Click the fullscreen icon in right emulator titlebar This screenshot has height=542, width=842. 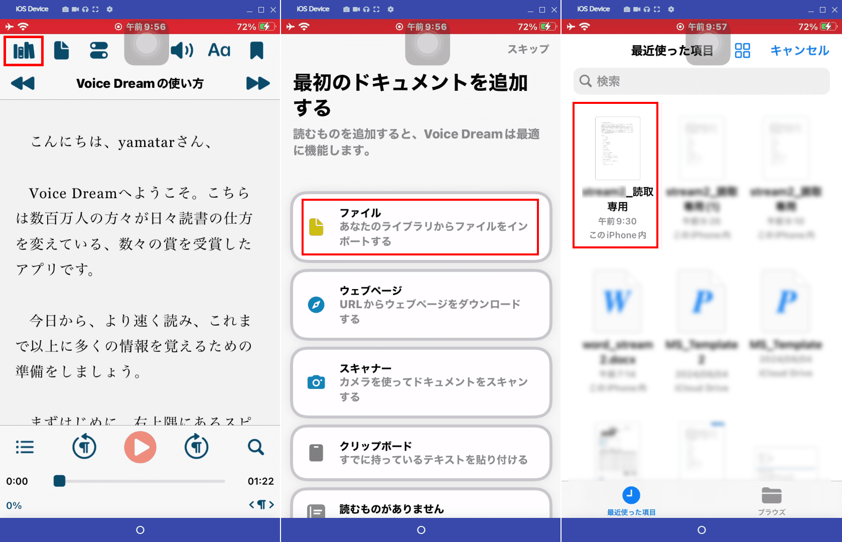point(657,9)
